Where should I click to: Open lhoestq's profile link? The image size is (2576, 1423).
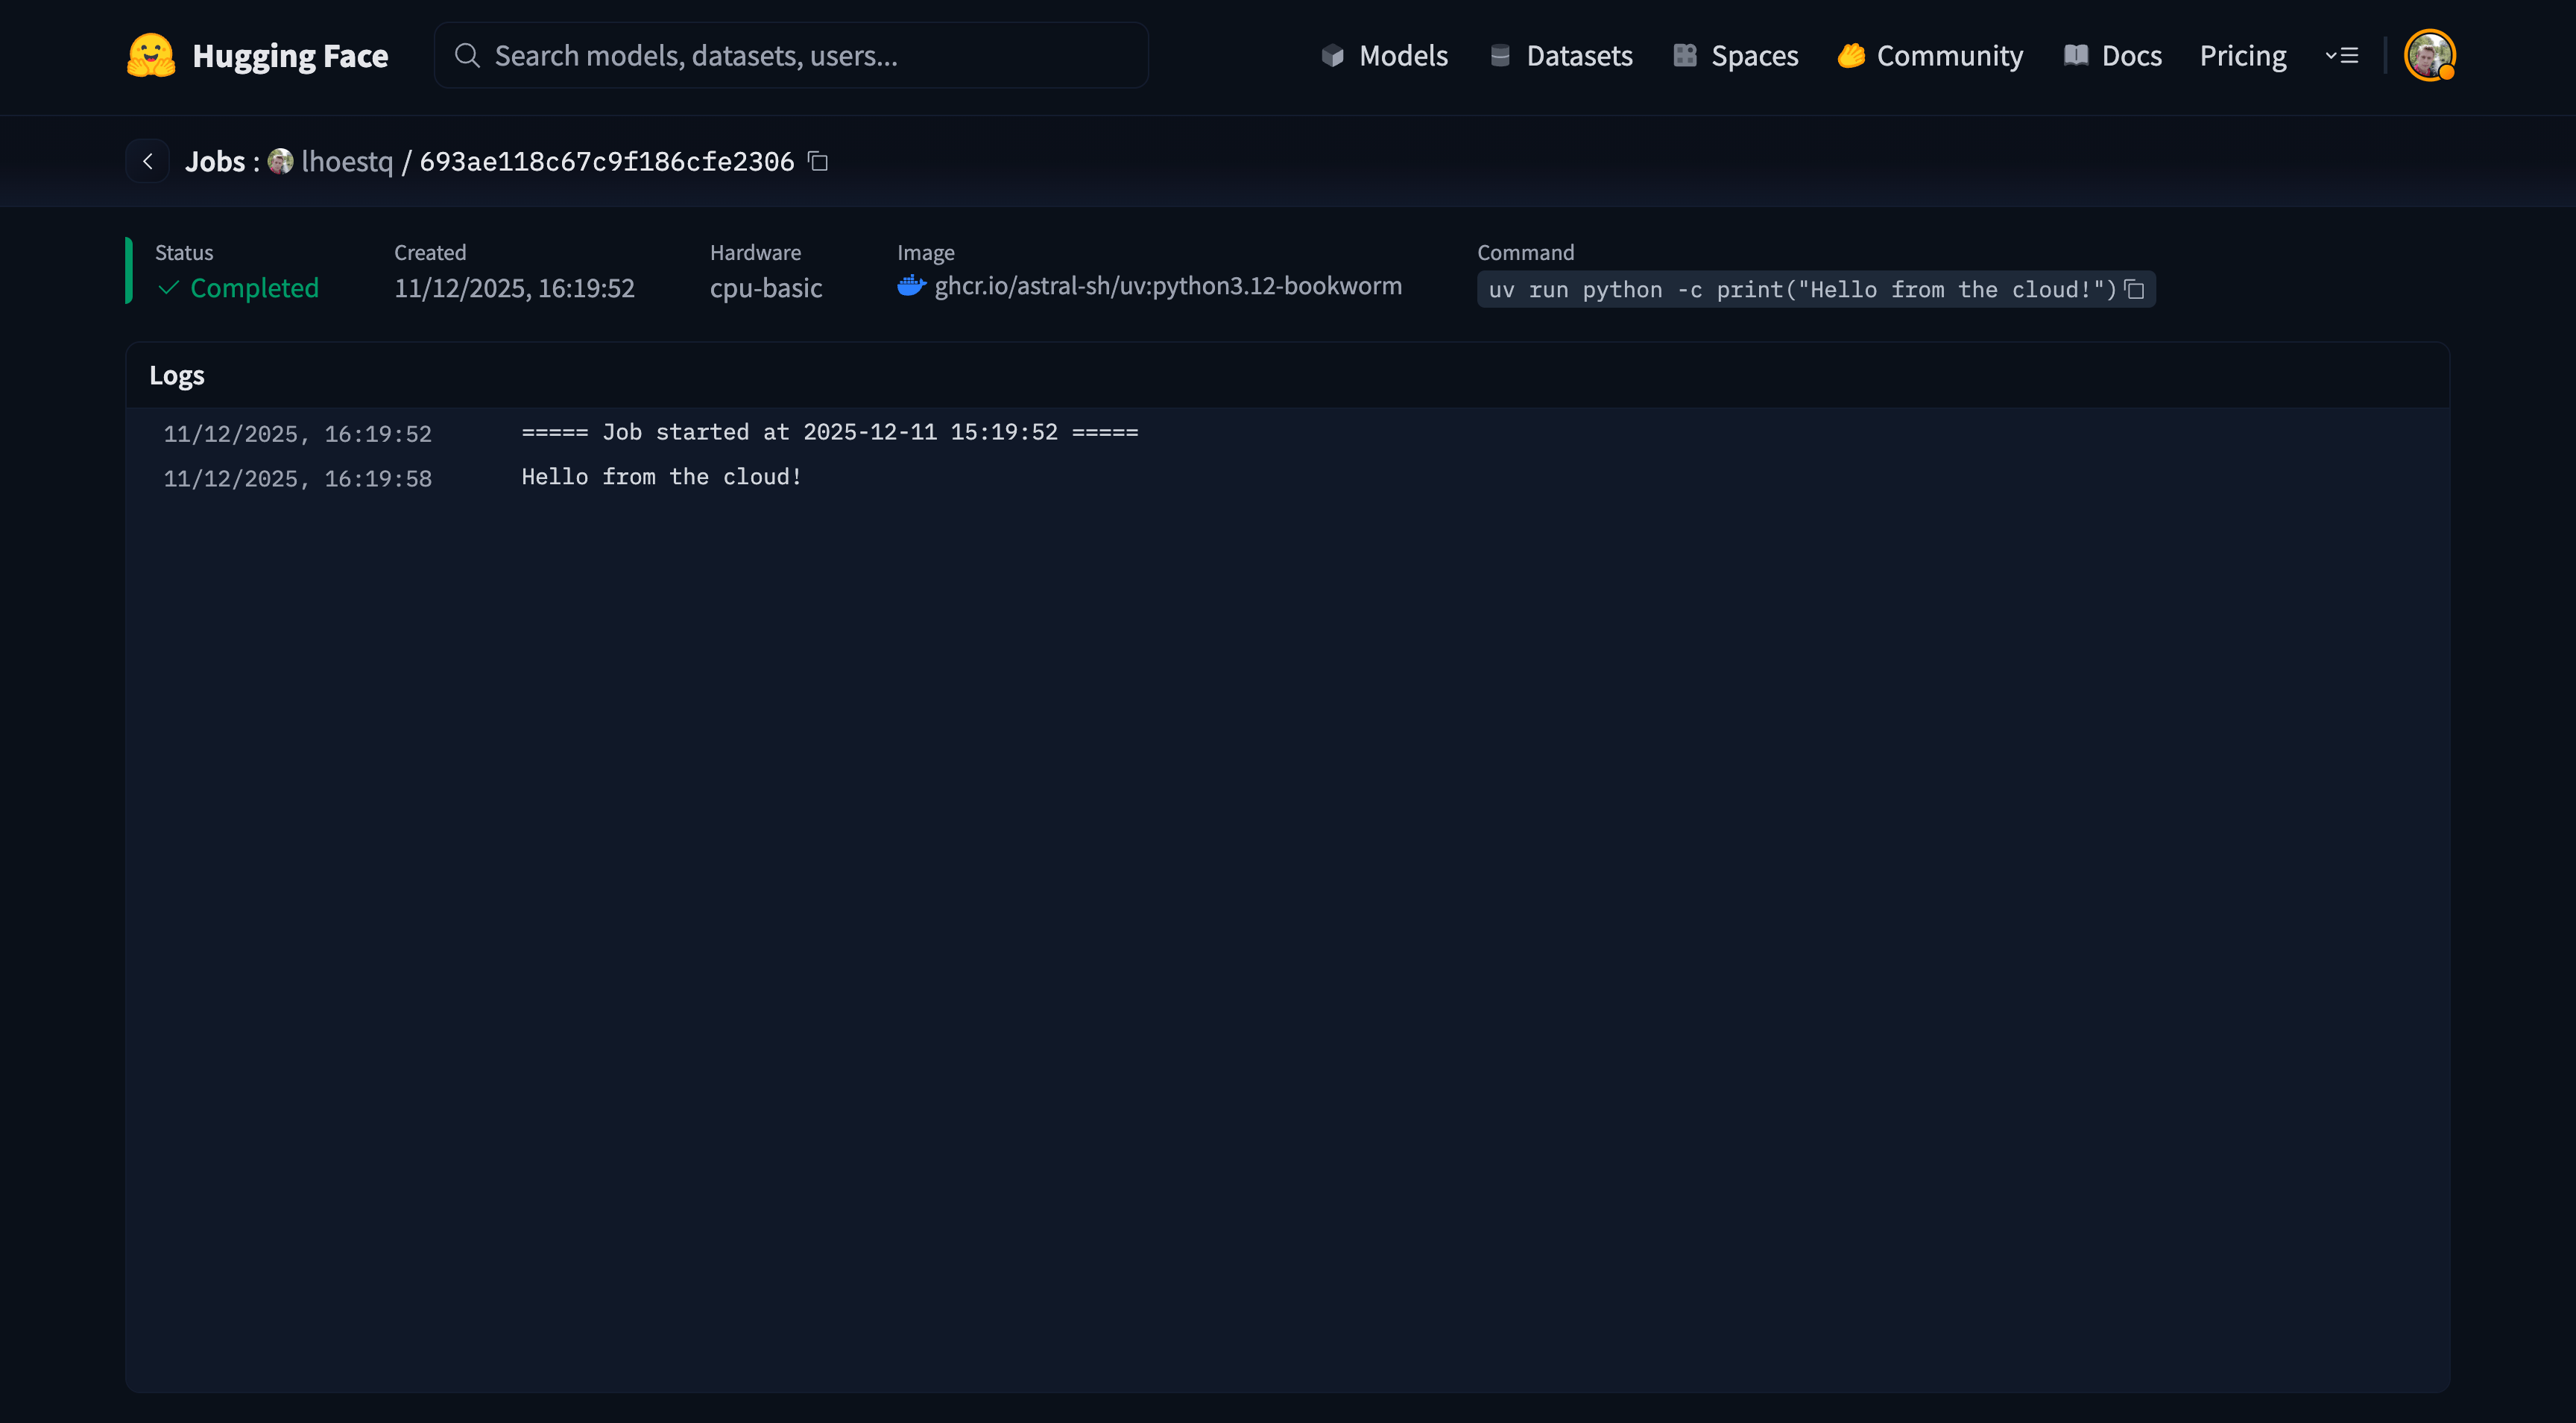coord(347,161)
